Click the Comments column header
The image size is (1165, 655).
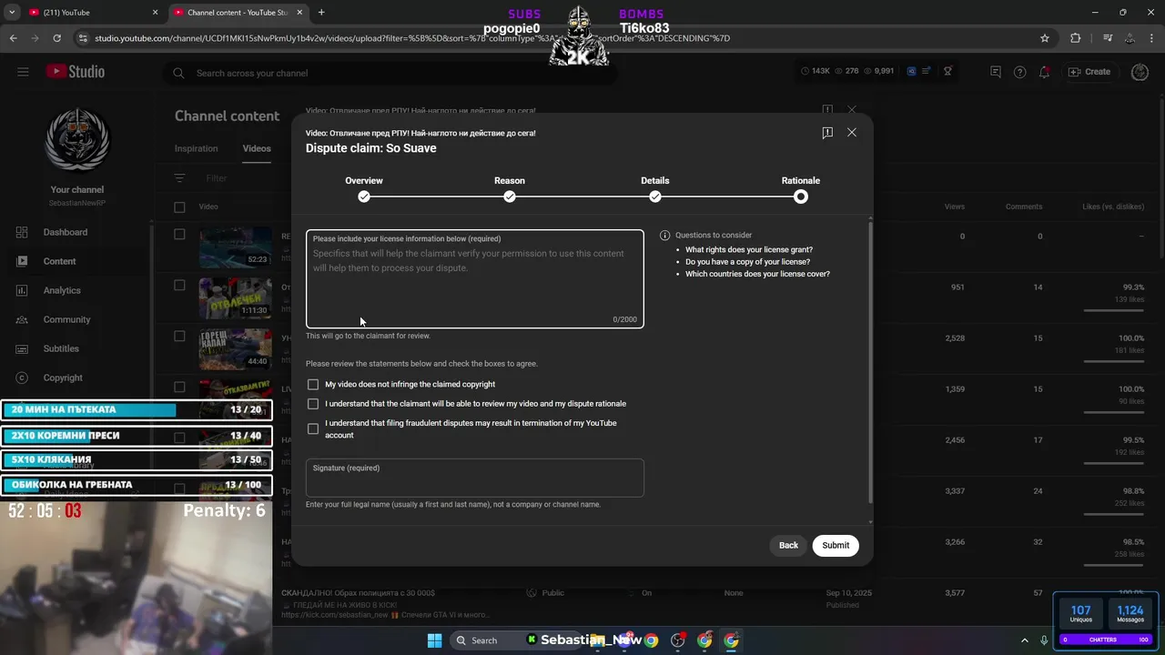click(1024, 207)
